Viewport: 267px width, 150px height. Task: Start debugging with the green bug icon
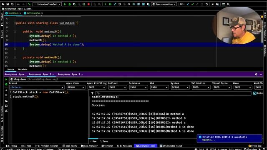pyautogui.click(x=70, y=4)
